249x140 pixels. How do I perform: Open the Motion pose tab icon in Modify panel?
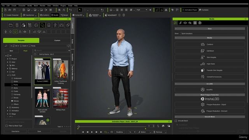coord(180,23)
